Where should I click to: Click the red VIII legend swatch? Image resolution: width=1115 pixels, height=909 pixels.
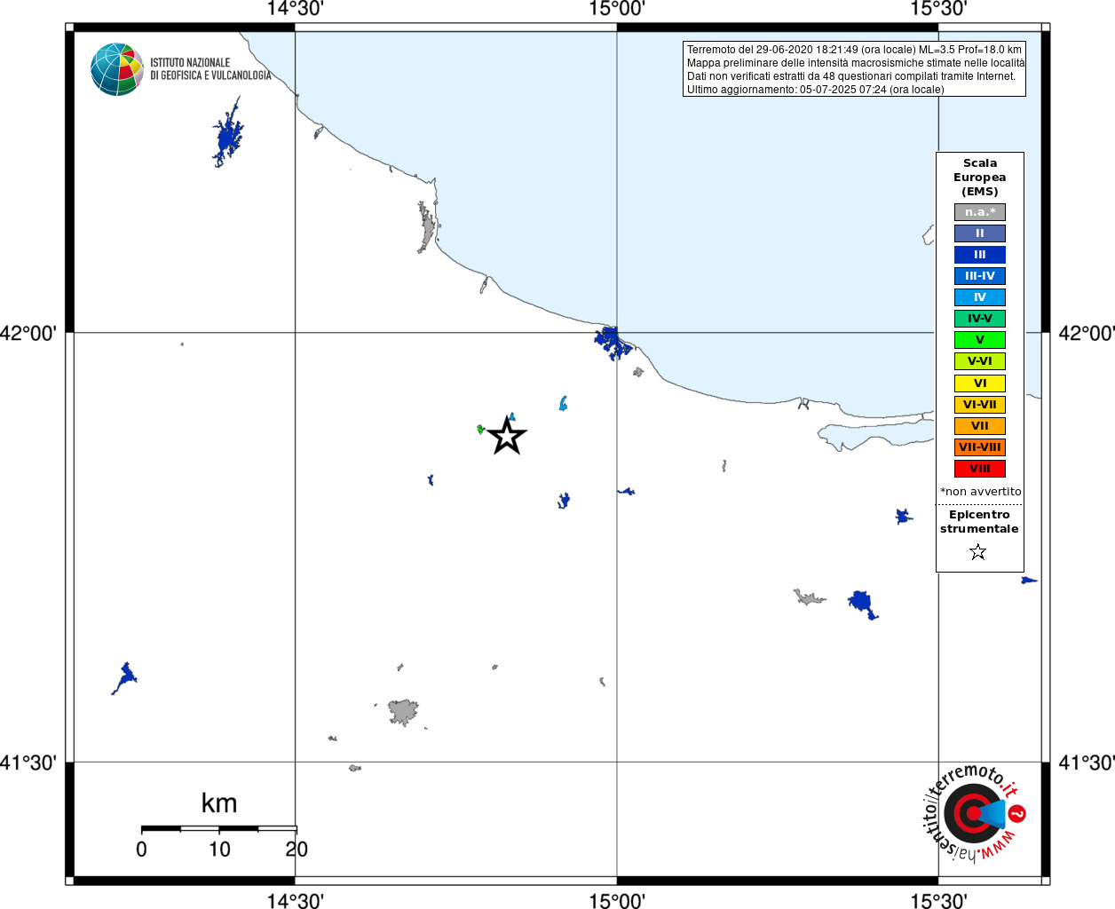tap(980, 469)
